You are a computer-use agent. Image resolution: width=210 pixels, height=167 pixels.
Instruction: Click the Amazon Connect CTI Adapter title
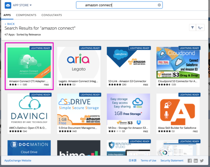[29, 81]
